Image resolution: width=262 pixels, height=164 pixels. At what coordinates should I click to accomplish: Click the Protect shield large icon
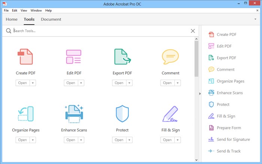coord(122,114)
